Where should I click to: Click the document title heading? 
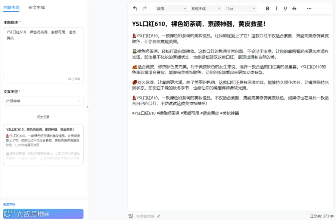click(199, 24)
